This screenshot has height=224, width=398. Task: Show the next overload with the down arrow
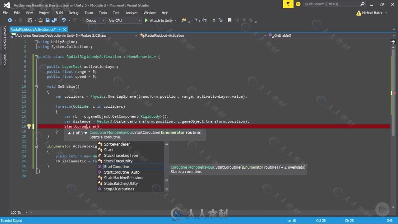86,133
